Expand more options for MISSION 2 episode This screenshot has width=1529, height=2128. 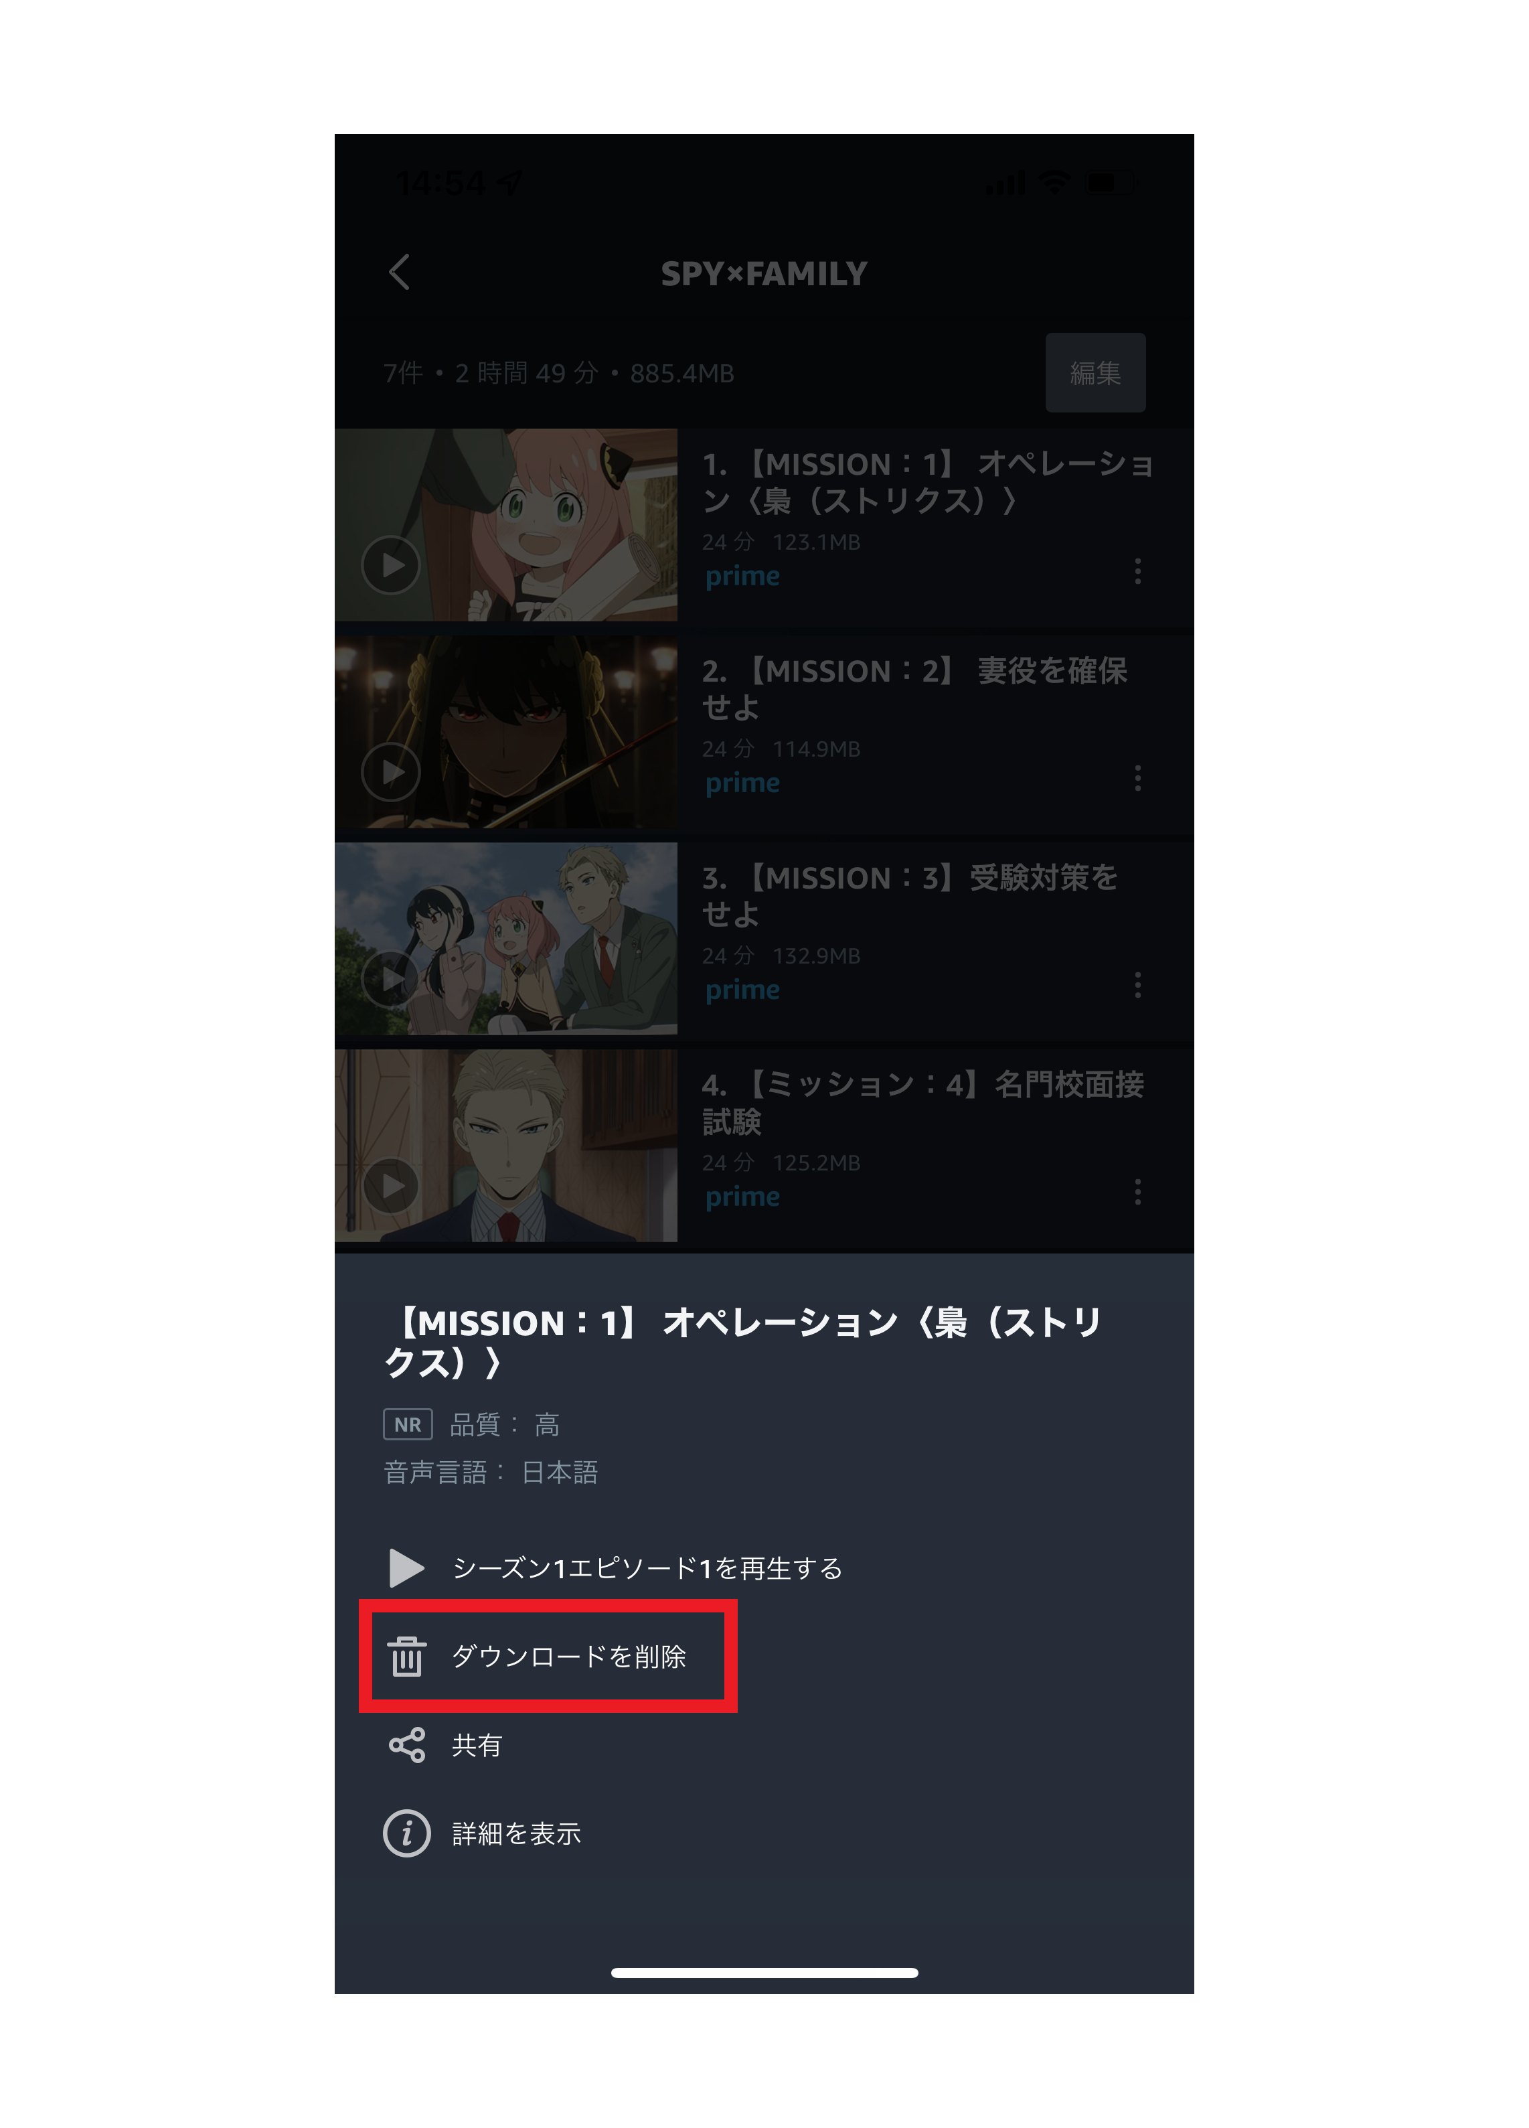click(x=1138, y=778)
